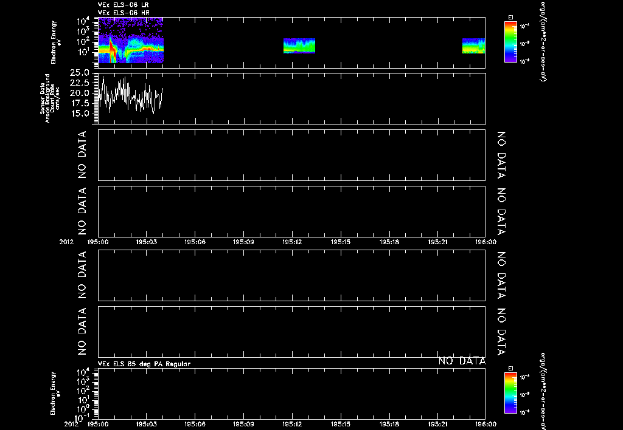Viewport: 623px width, 430px height.
Task: Click the '195:09' label on the middle time axis
Action: click(x=243, y=242)
